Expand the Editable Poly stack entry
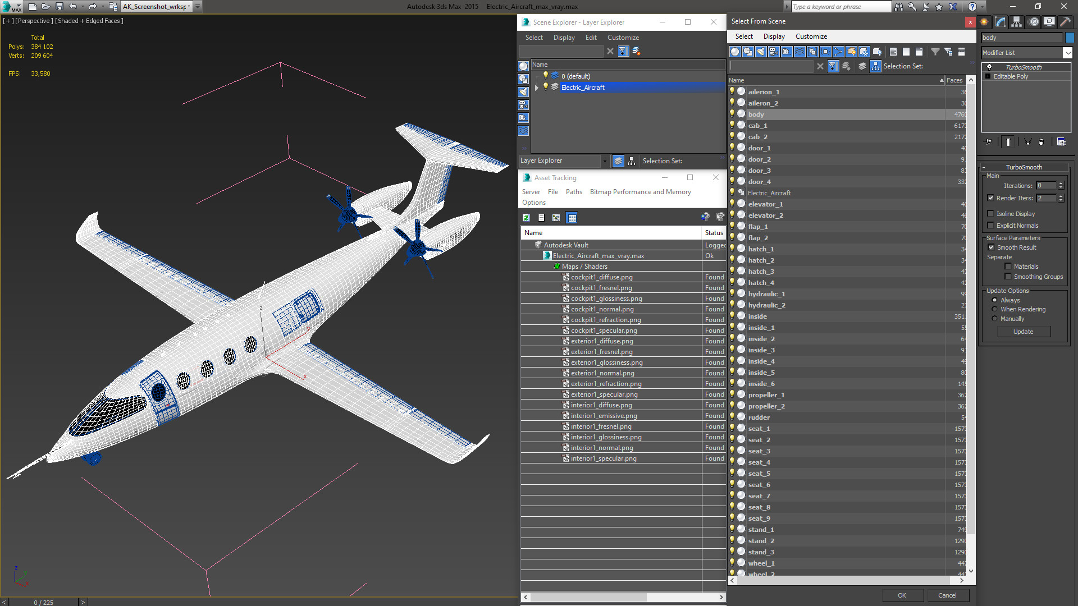Viewport: 1078px width, 606px height. point(988,76)
